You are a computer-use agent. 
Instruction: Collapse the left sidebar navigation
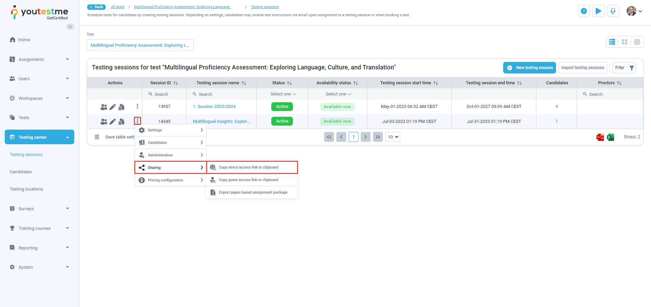tap(70, 27)
